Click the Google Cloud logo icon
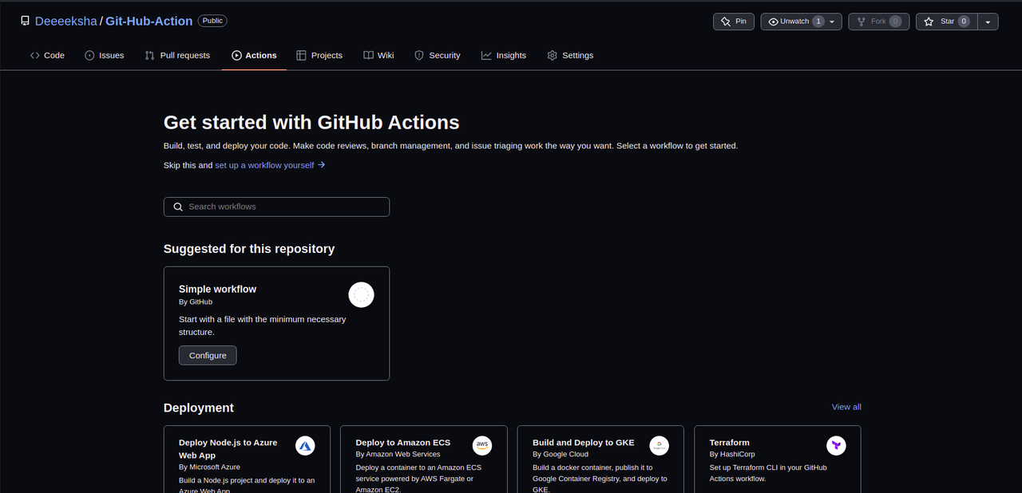The image size is (1022, 493). [x=659, y=446]
